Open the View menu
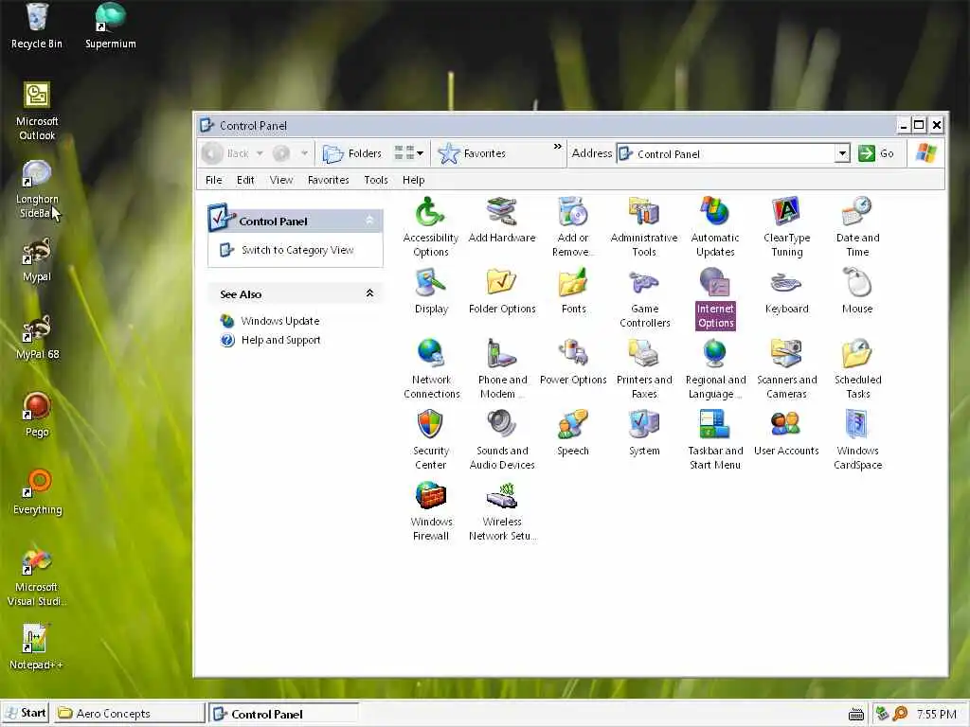The width and height of the screenshot is (970, 727). tap(280, 180)
